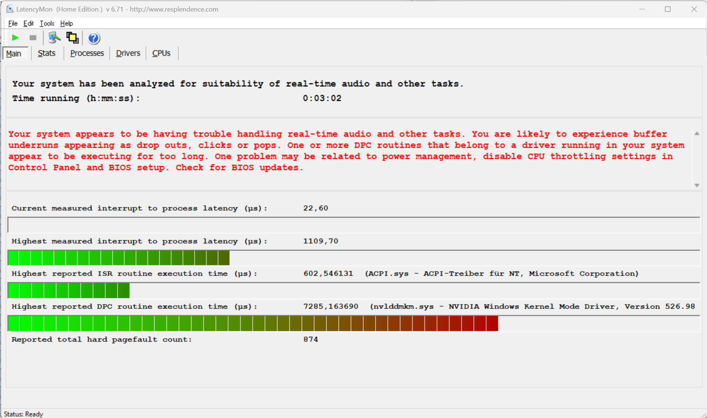The height and width of the screenshot is (418, 707).
Task: Click the ISR value 602,546131
Action: pyautogui.click(x=328, y=274)
